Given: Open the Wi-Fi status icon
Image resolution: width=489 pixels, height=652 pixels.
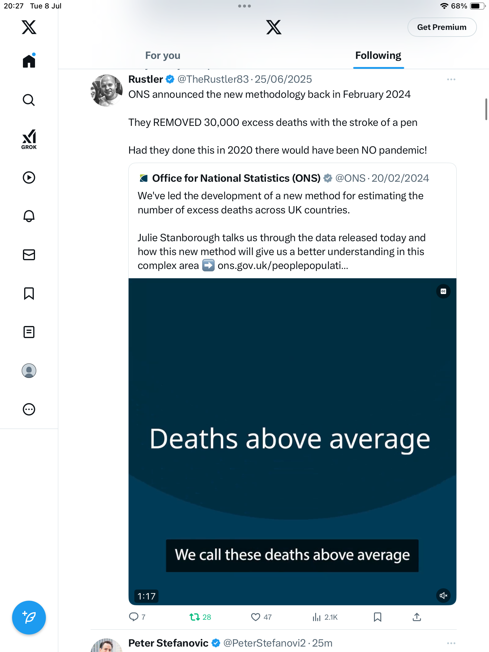Looking at the screenshot, I should [444, 6].
